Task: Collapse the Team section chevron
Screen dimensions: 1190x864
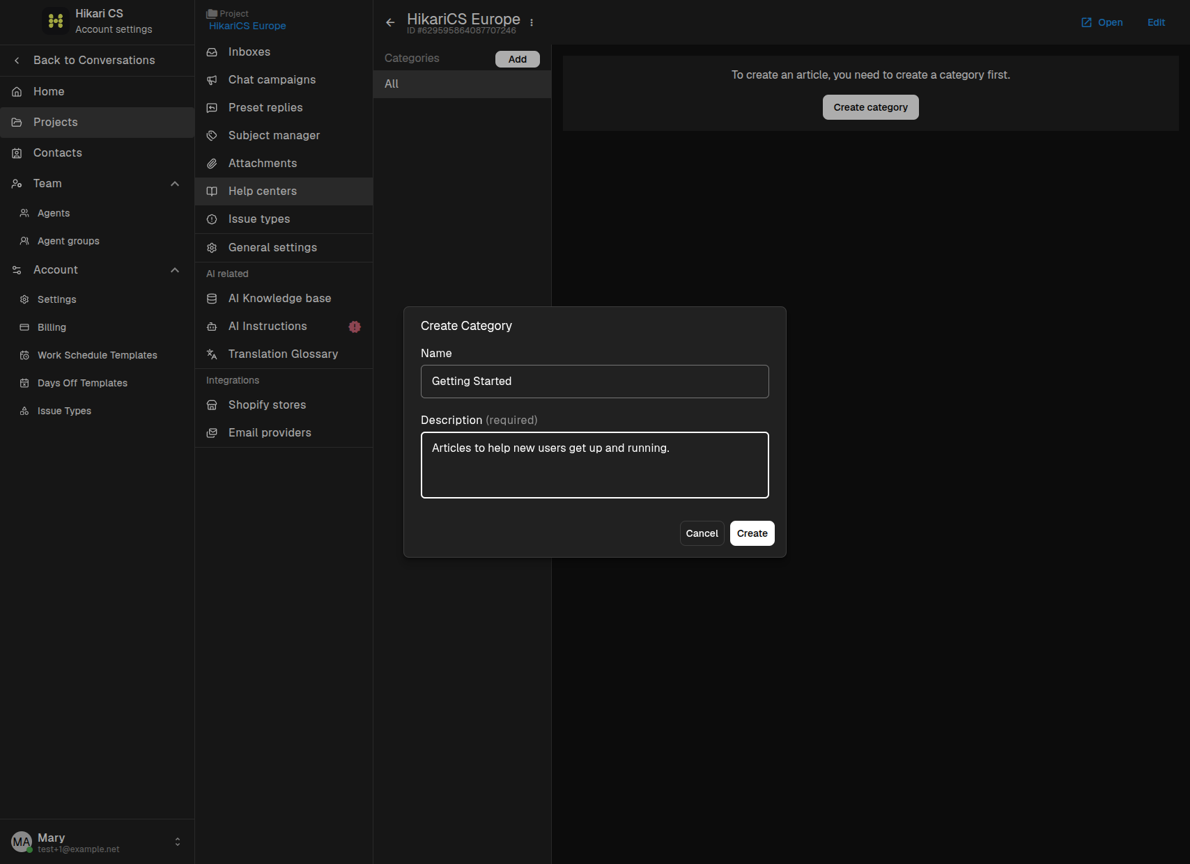Action: (175, 184)
